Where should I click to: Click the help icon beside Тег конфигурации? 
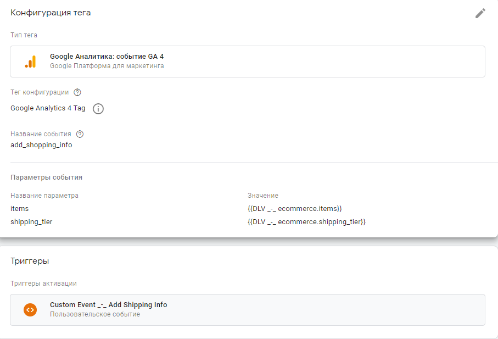(77, 92)
